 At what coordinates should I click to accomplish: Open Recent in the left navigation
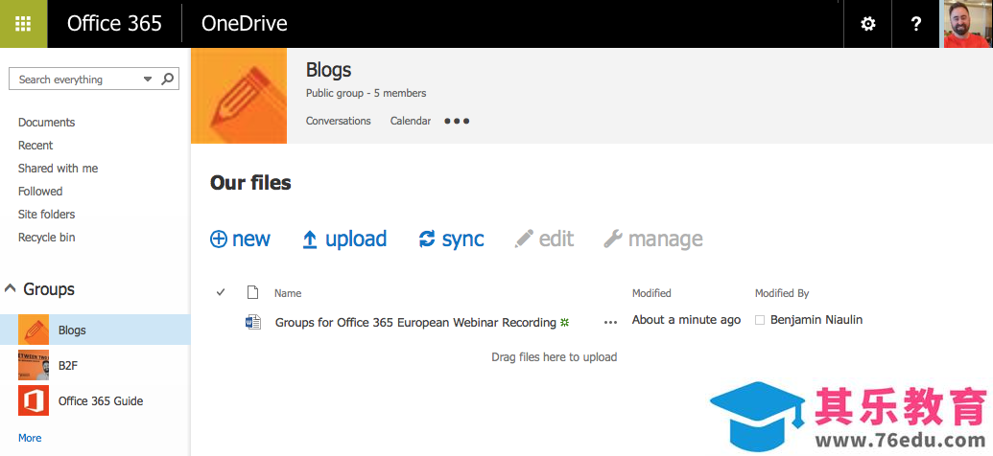pyautogui.click(x=35, y=145)
